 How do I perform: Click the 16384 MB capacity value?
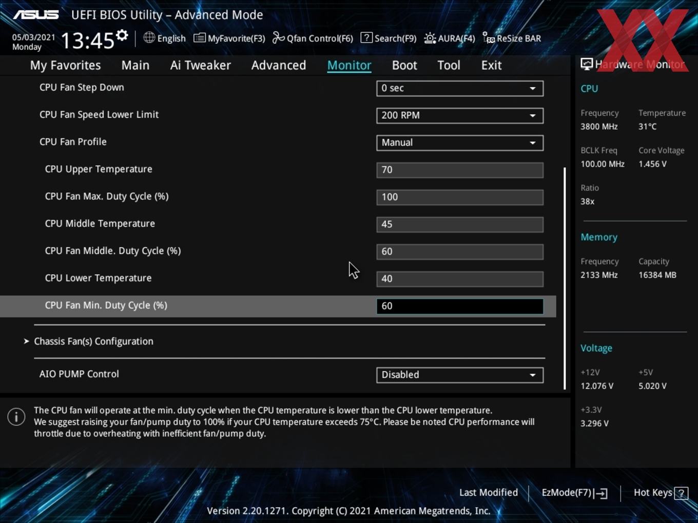point(657,275)
